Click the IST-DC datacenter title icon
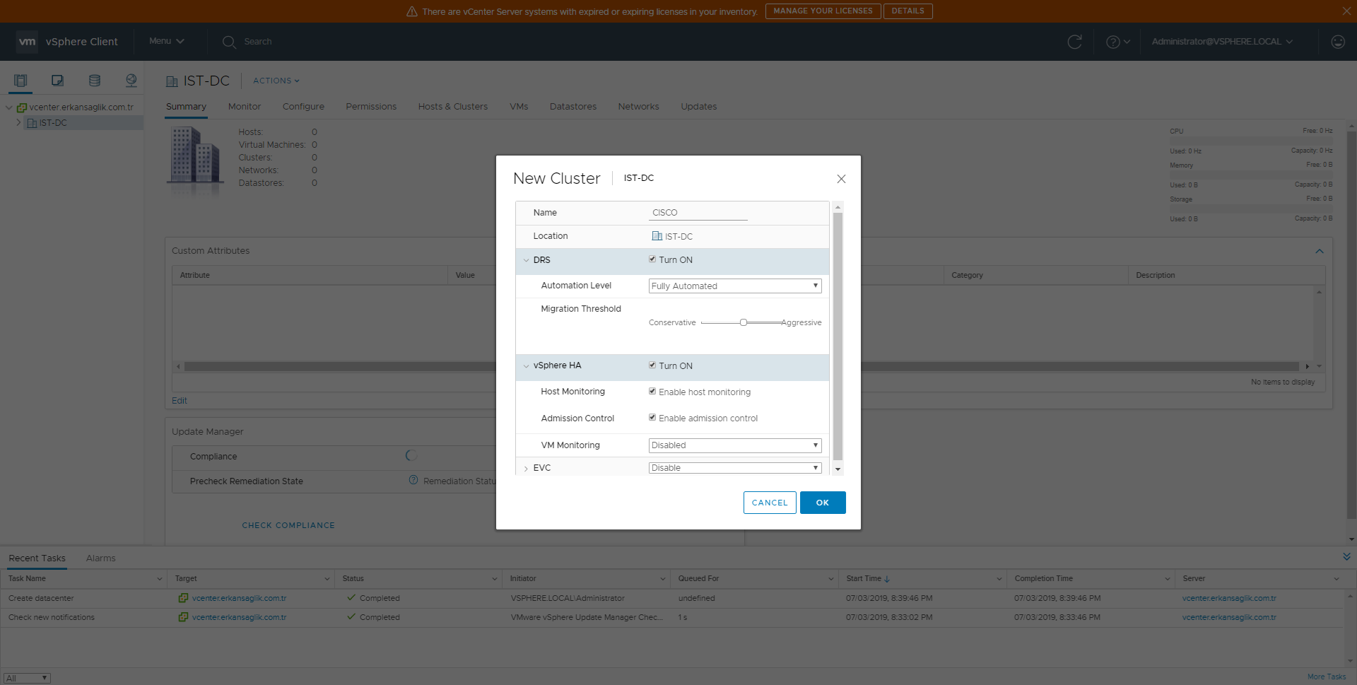Screen dimensions: 1357x685 tap(172, 81)
